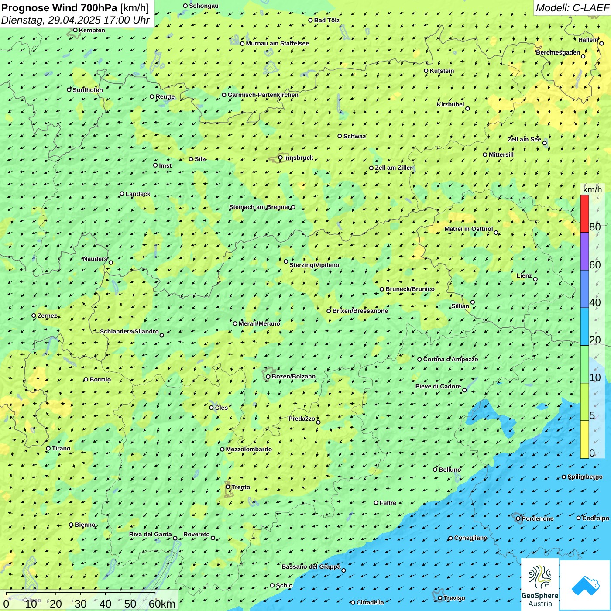Select the Cortina d'Ampezzo marker
Viewport: 611px width, 611px height.
419,360
